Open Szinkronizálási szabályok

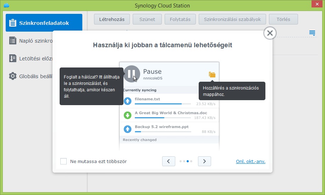pos(232,19)
